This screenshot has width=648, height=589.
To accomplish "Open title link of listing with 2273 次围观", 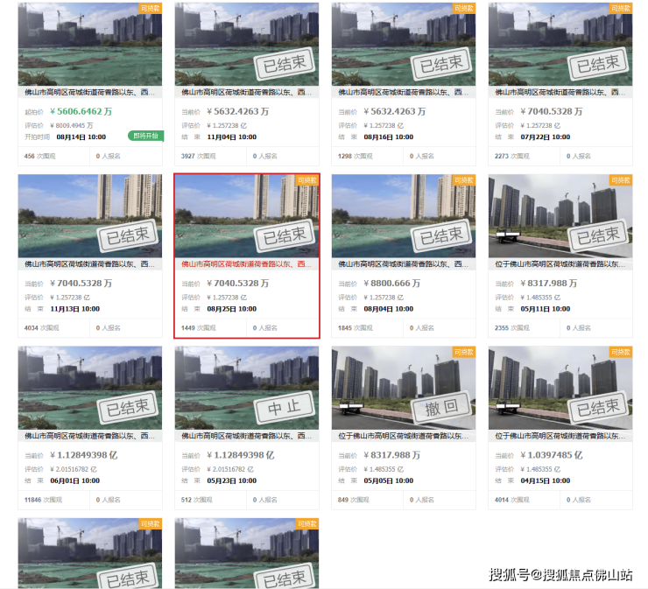I will tap(560, 92).
